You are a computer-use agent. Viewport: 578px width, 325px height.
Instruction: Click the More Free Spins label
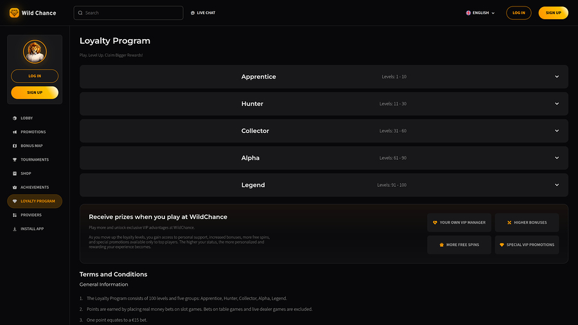(x=462, y=245)
